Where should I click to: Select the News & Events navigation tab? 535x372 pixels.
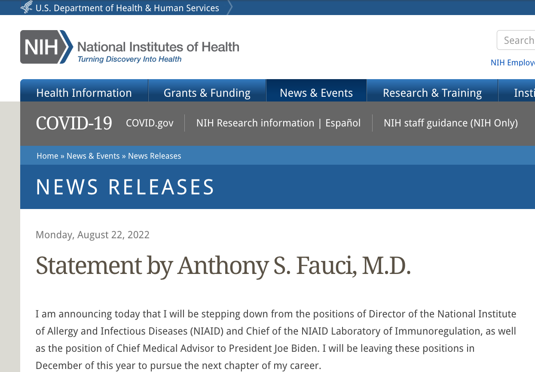click(x=316, y=93)
